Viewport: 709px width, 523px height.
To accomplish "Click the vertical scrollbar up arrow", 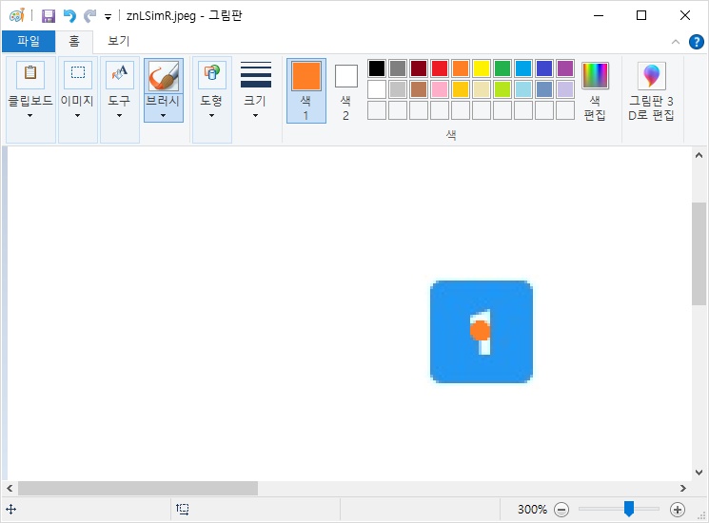I will pos(699,155).
